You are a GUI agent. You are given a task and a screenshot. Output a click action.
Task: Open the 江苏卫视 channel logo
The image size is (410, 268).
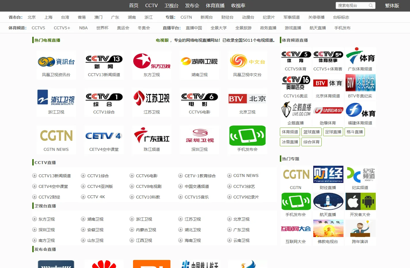click(x=152, y=99)
